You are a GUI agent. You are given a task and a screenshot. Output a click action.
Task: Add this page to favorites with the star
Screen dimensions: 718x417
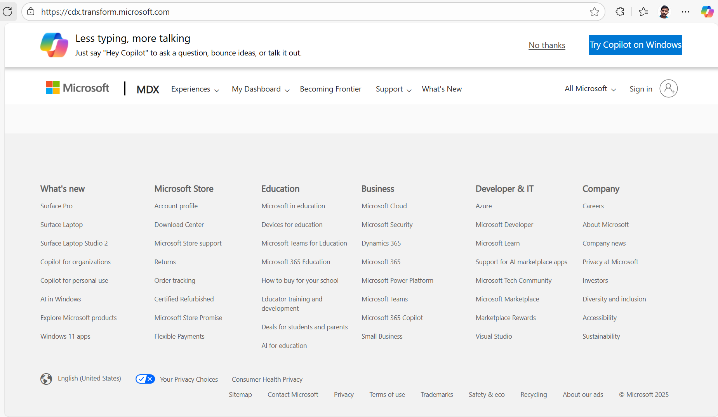(595, 12)
